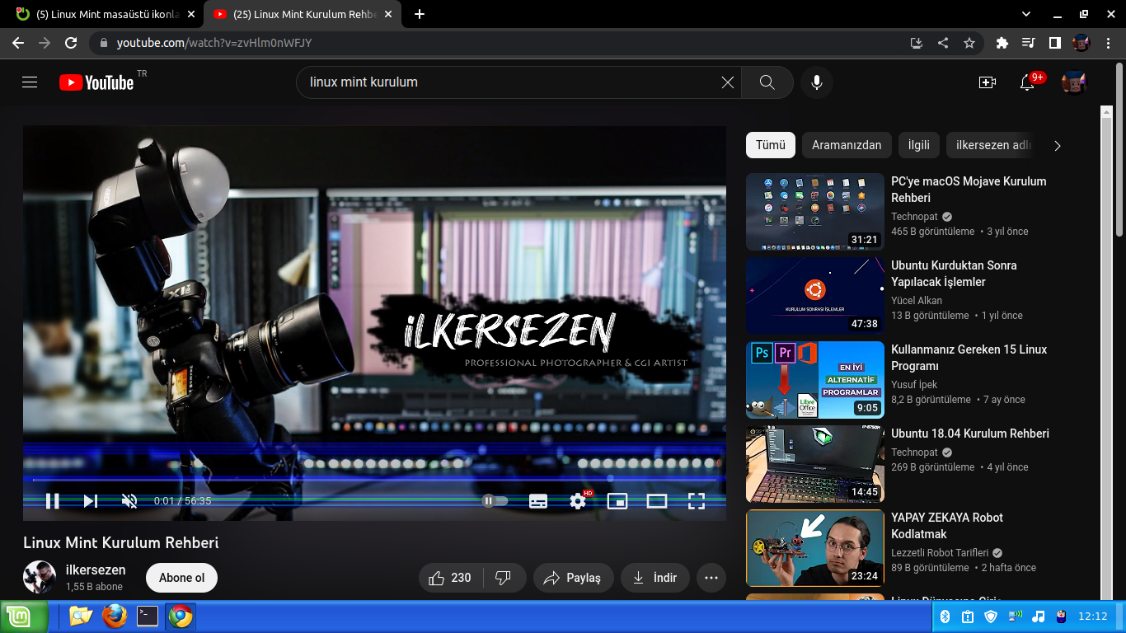Filter by the ilkersezen adlı chip
The image size is (1126, 633).
click(x=993, y=145)
